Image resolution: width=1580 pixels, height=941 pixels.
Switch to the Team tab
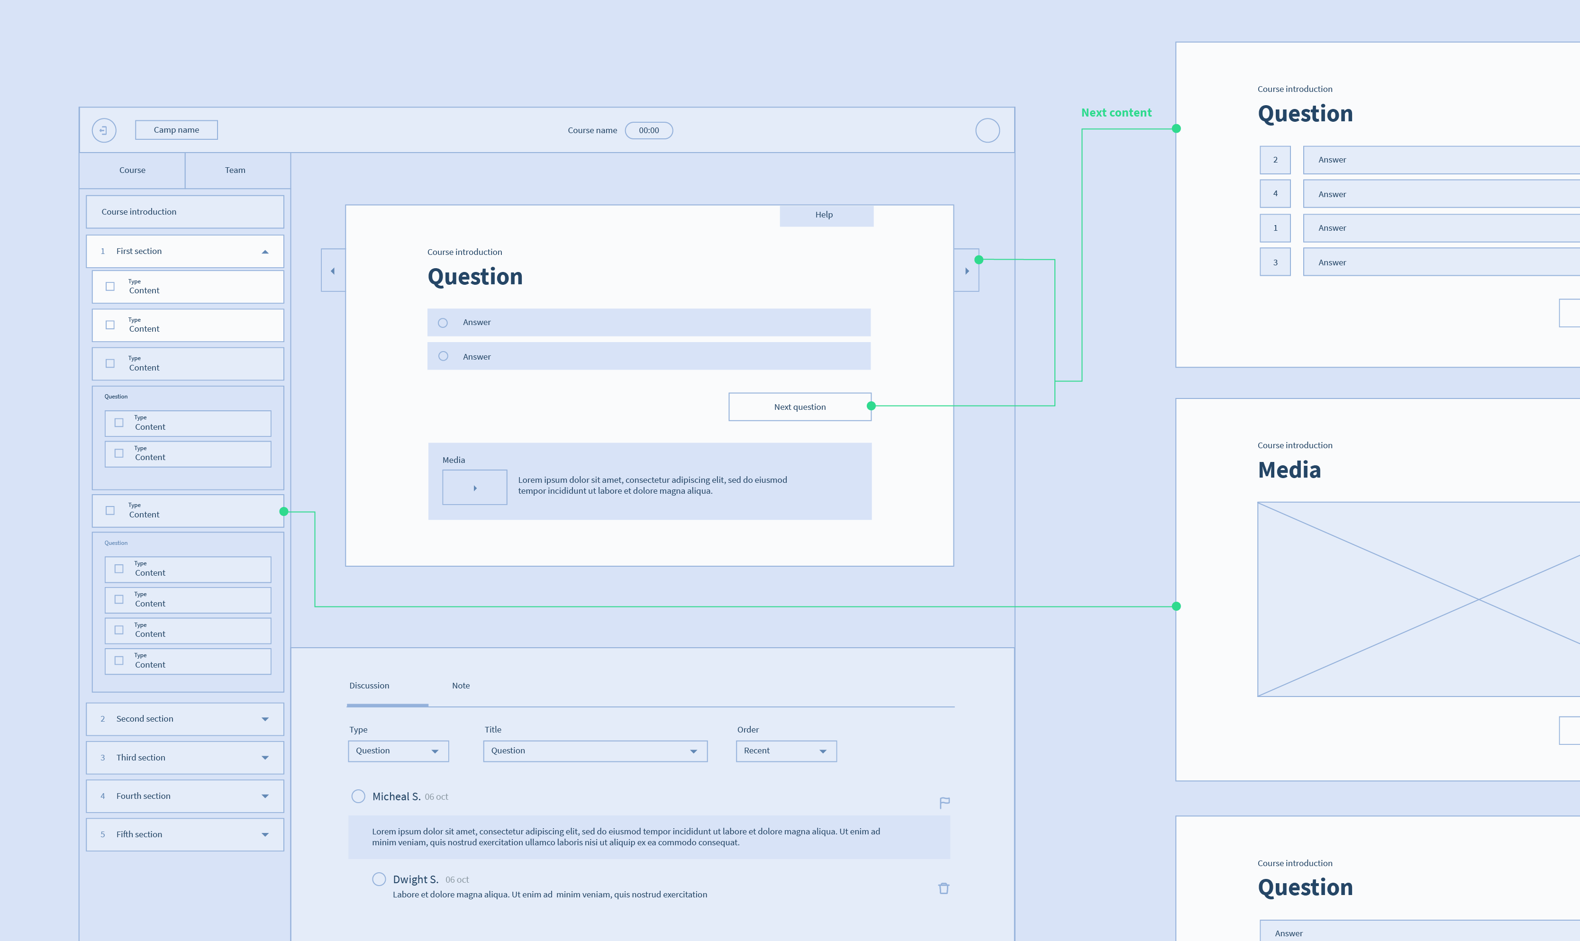(x=235, y=170)
